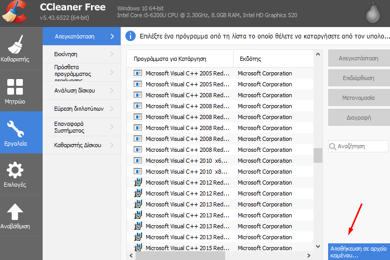390x260 pixels.
Task: Expand the Εκκίνηση chevron arrow
Action: click(x=112, y=54)
